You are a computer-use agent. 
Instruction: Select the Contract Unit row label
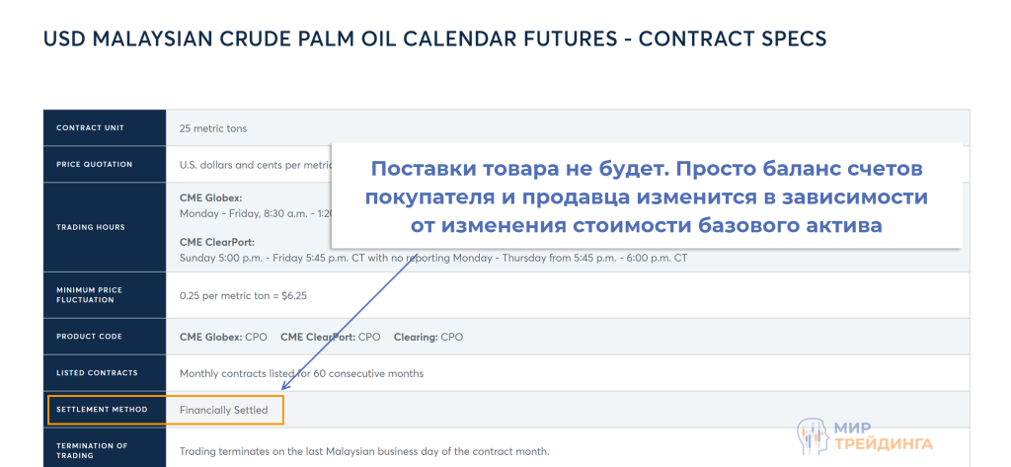(90, 128)
